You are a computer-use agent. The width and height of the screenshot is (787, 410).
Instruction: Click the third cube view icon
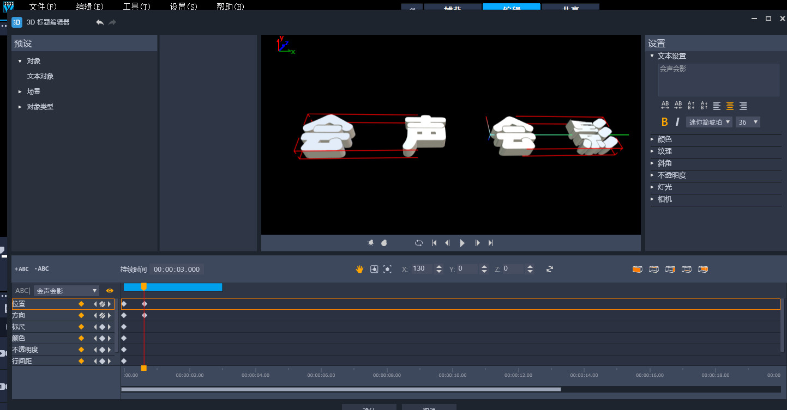[670, 269]
